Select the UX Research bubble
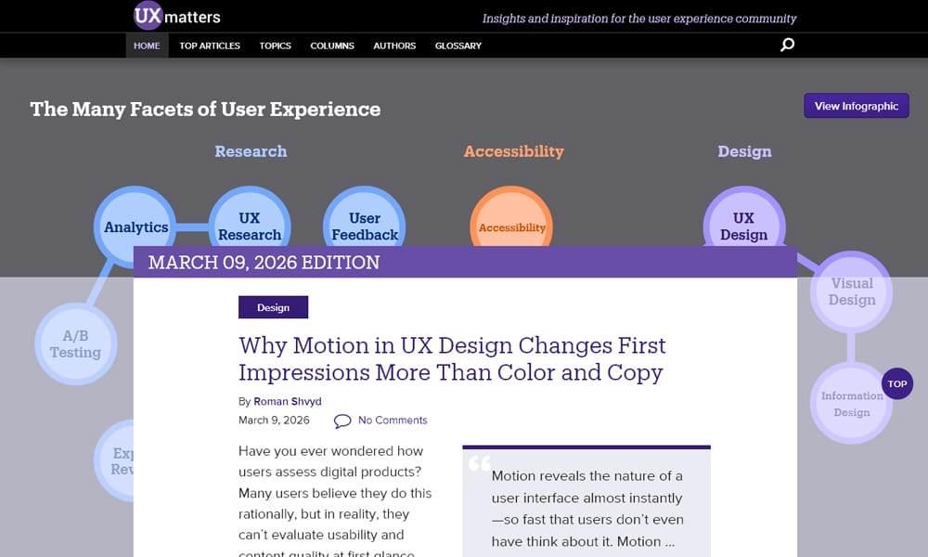 [x=250, y=227]
